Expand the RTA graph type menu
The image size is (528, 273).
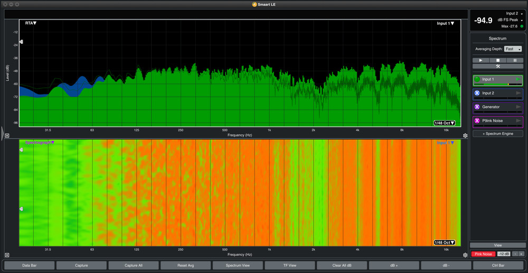tap(31, 23)
